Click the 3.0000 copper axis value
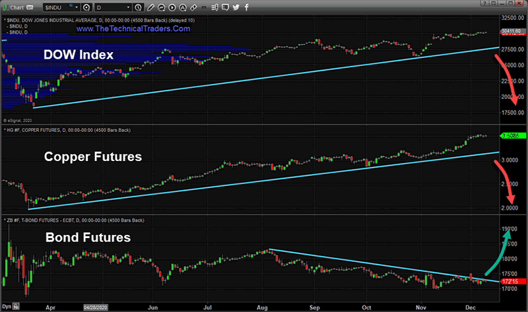The height and width of the screenshot is (312, 528). click(510, 160)
